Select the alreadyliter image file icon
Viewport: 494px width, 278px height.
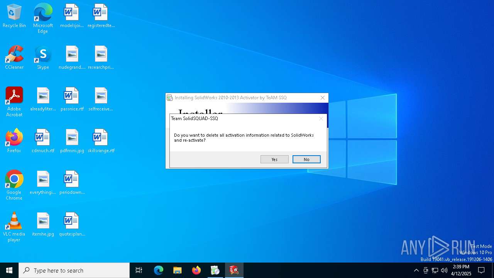coord(43,100)
